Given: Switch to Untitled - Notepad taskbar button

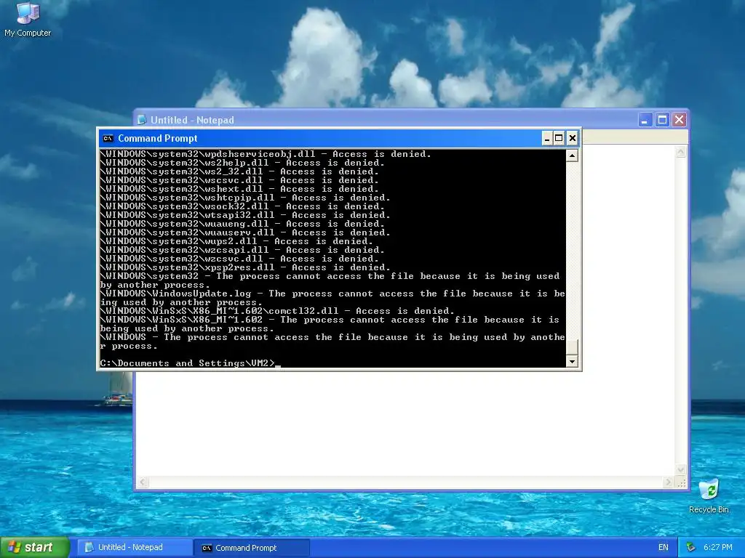Looking at the screenshot, I should tap(135, 548).
